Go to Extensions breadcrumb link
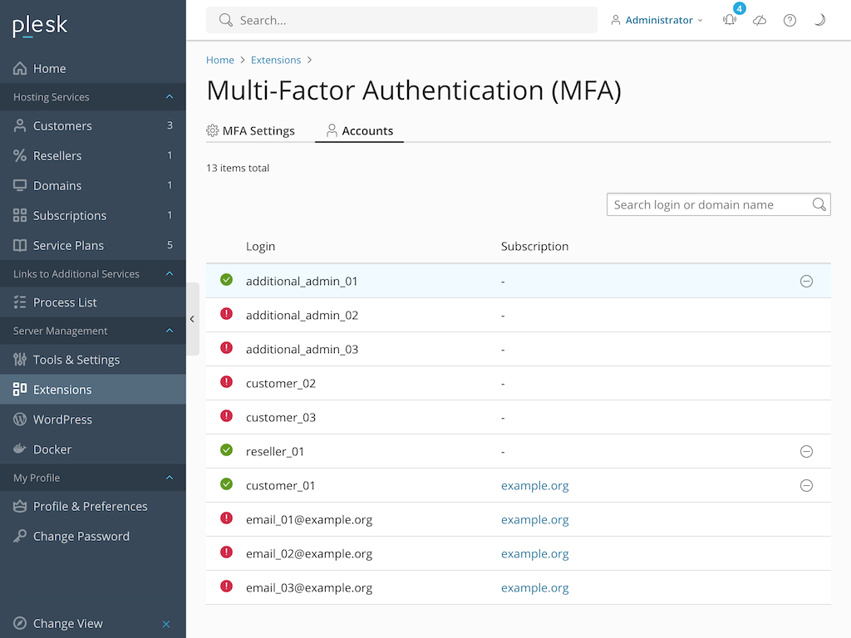The image size is (851, 638). (276, 60)
